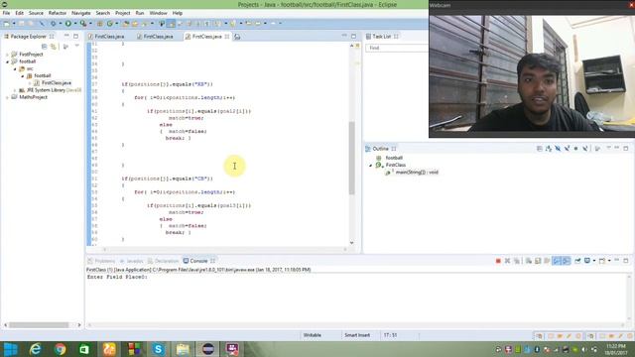
Task: Collapse the FirstClass node in Outline
Action: [370, 166]
